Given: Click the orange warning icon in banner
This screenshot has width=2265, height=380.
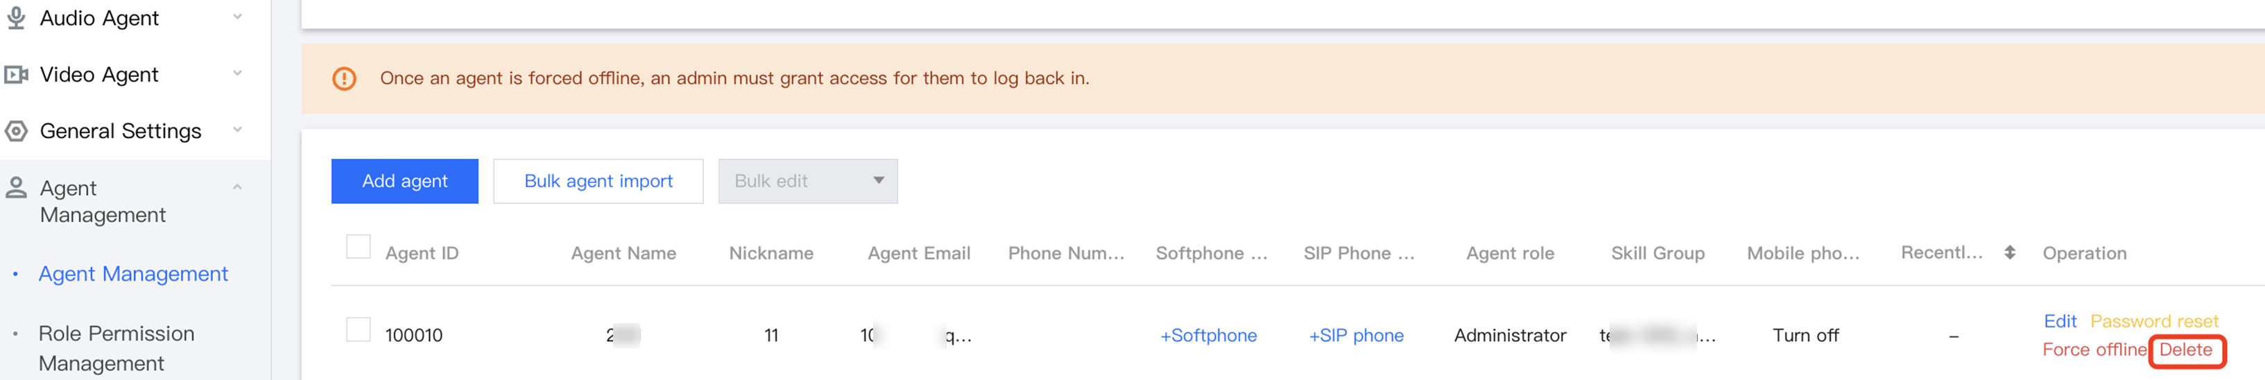Looking at the screenshot, I should coord(344,78).
